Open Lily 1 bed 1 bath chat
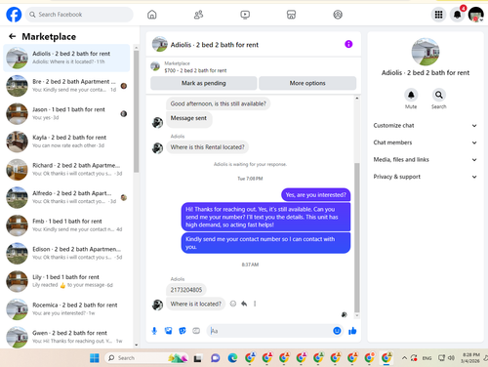The width and height of the screenshot is (488, 367). pyautogui.click(x=66, y=282)
